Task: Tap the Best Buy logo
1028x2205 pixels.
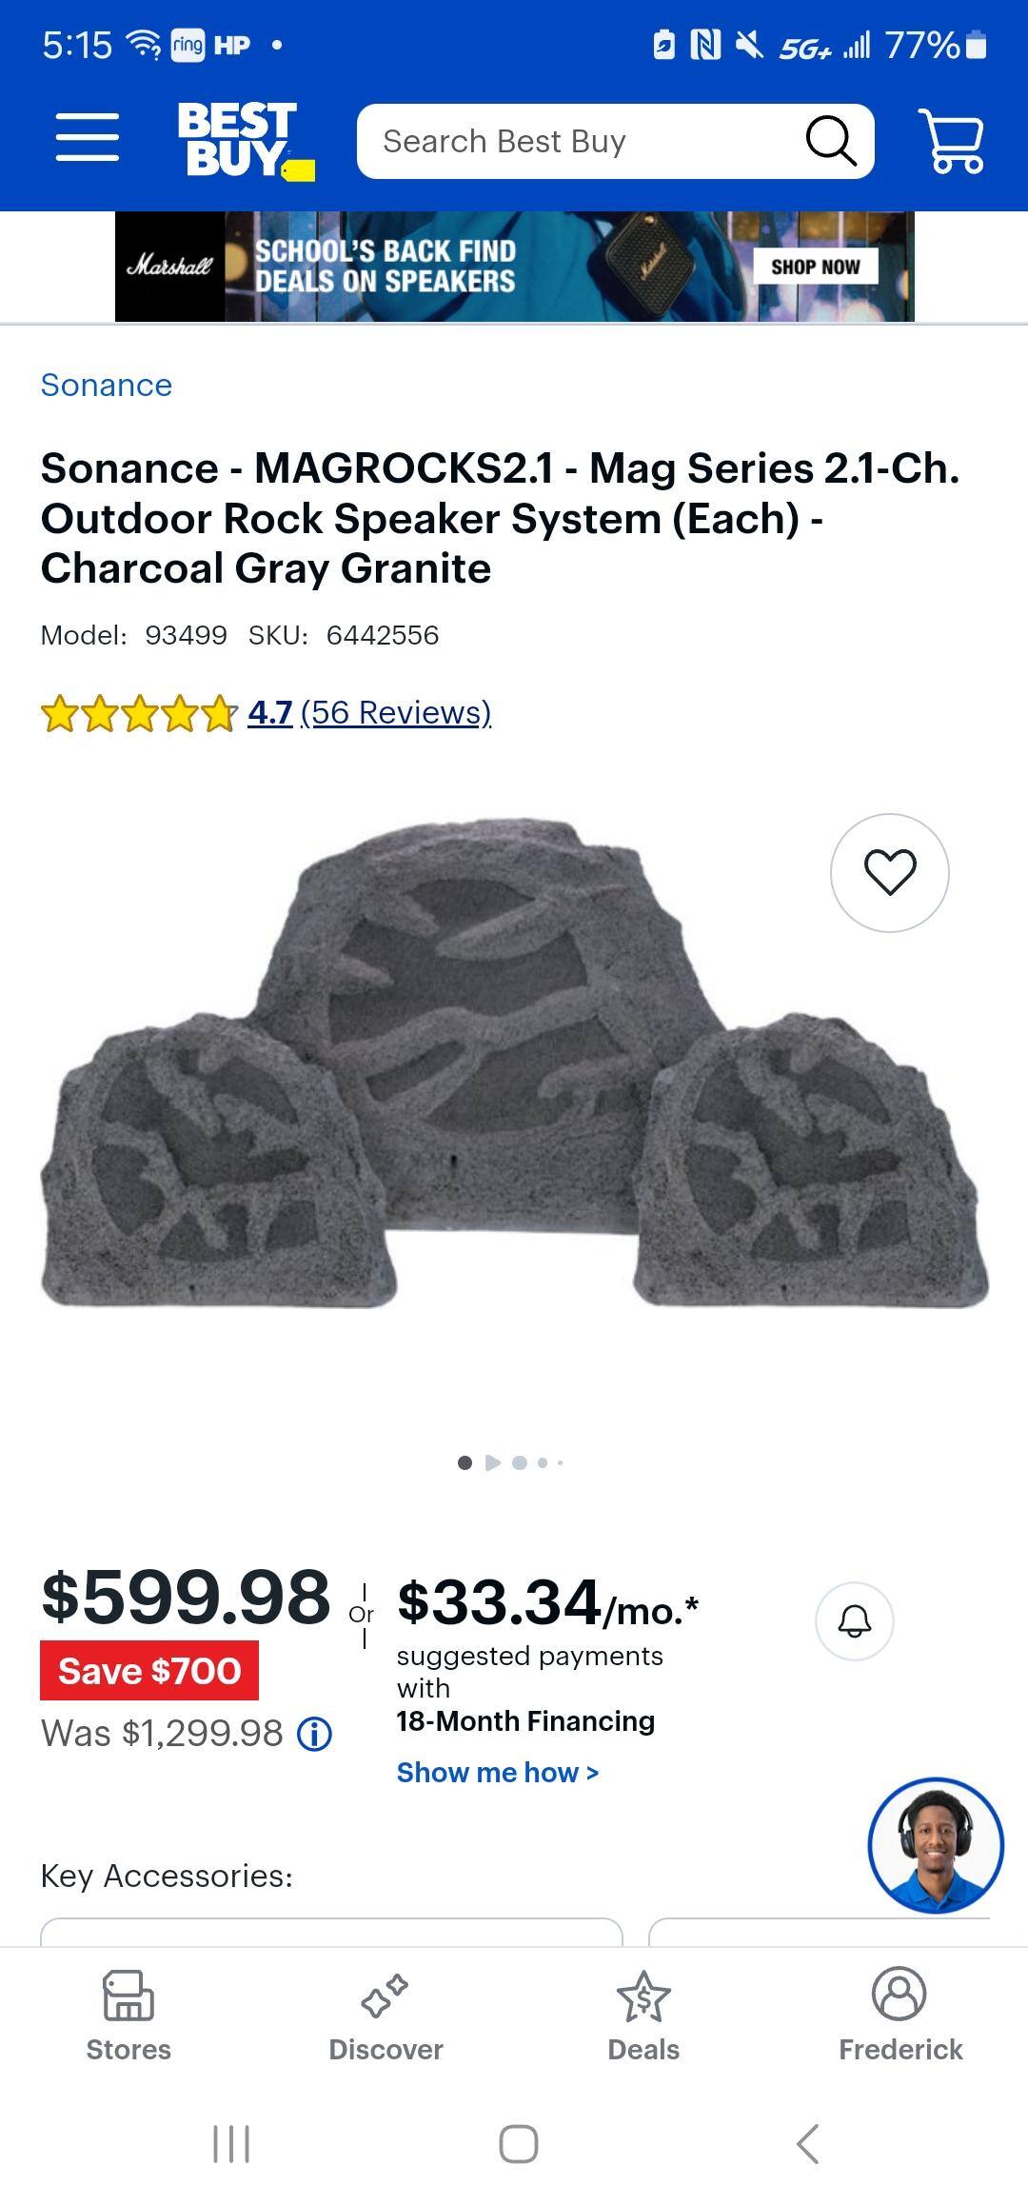Action: (x=244, y=140)
